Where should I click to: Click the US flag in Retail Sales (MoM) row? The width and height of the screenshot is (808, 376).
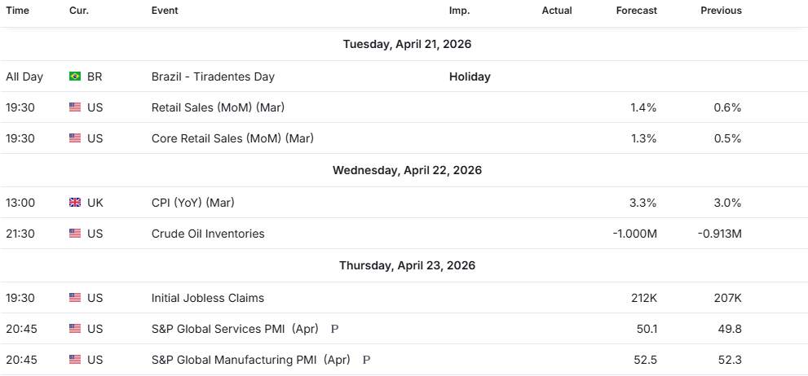75,107
